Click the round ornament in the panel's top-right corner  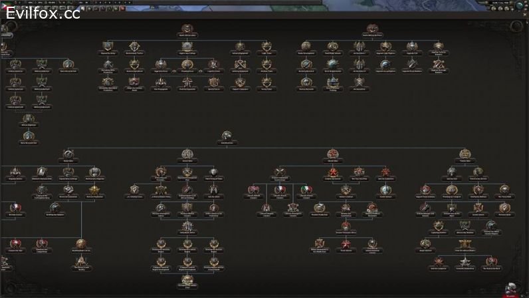(516, 26)
